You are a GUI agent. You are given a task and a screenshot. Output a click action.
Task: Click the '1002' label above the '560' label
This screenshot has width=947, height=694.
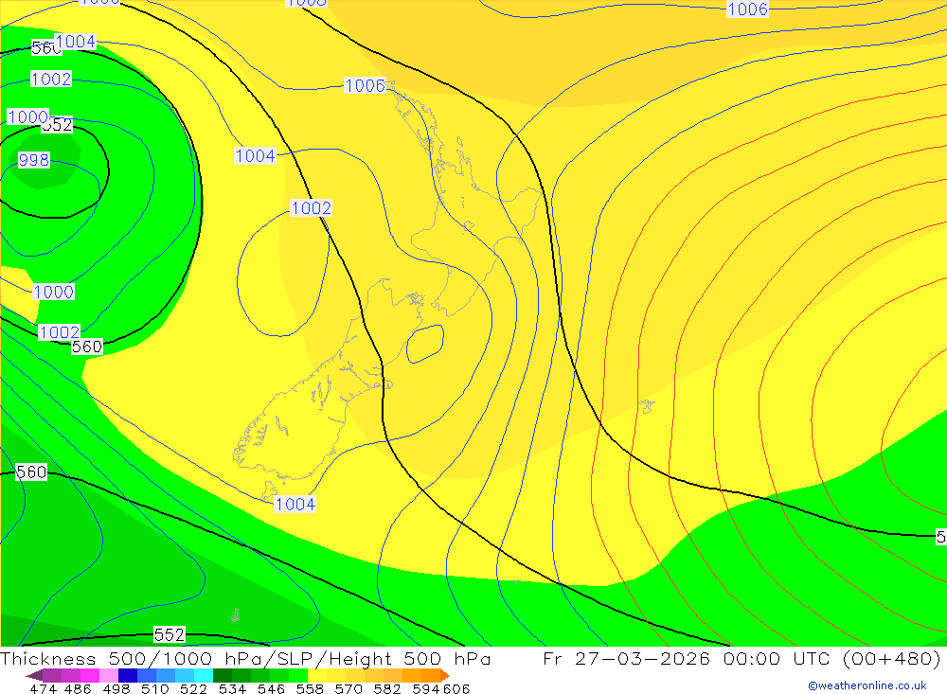point(59,332)
